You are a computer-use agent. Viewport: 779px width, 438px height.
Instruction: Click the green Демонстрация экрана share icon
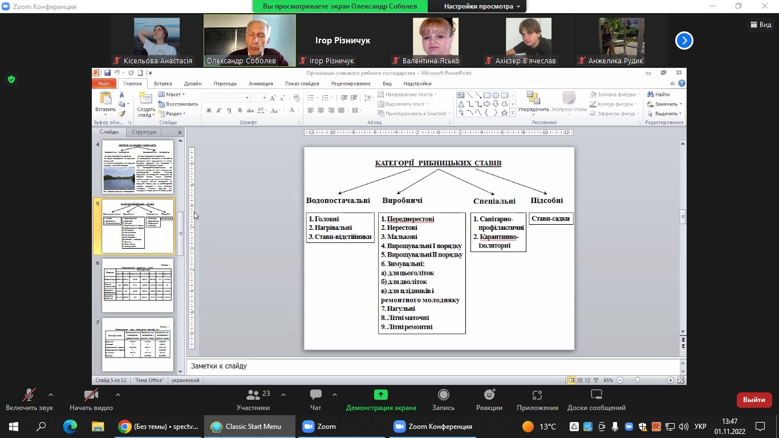coord(380,395)
